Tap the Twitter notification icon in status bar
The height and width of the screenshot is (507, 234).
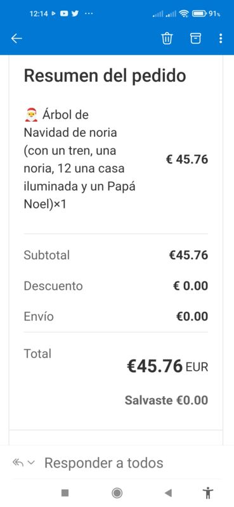pos(75,13)
